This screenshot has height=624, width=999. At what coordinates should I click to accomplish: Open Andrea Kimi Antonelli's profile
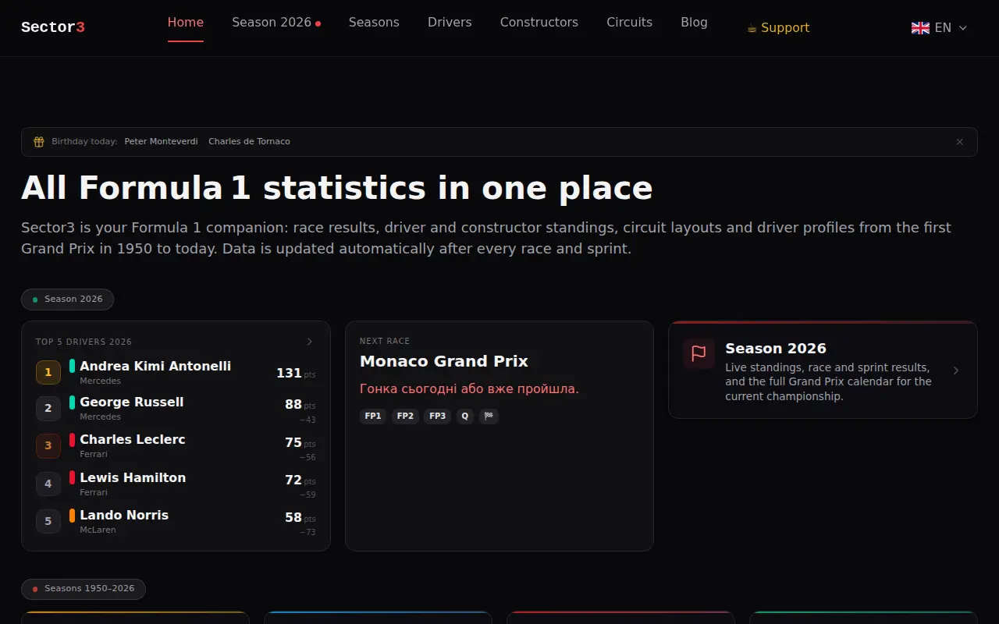pos(155,366)
